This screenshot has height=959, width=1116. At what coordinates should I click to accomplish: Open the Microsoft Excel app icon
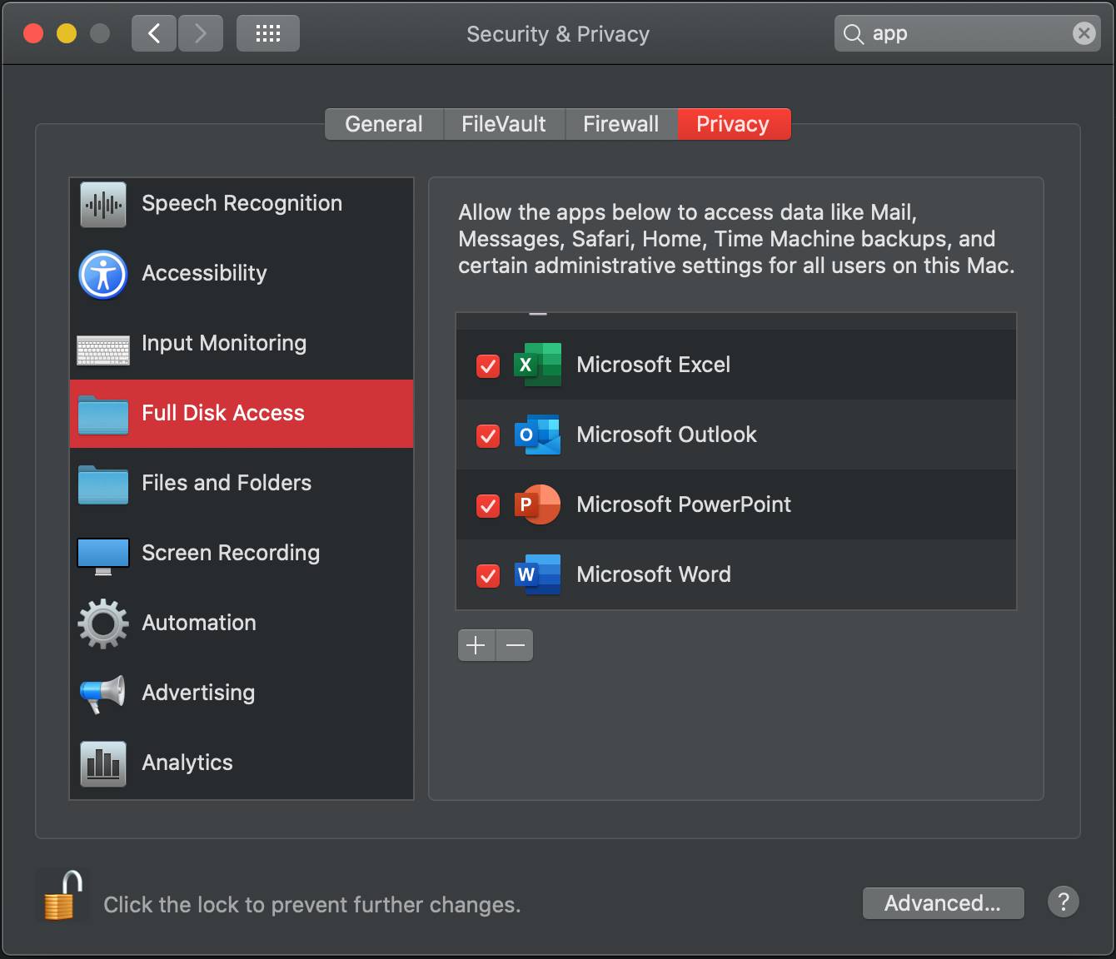pos(536,365)
